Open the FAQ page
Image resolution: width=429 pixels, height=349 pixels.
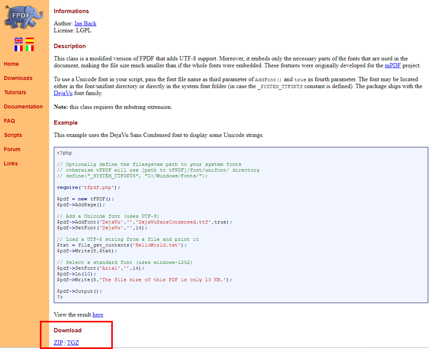[9, 121]
